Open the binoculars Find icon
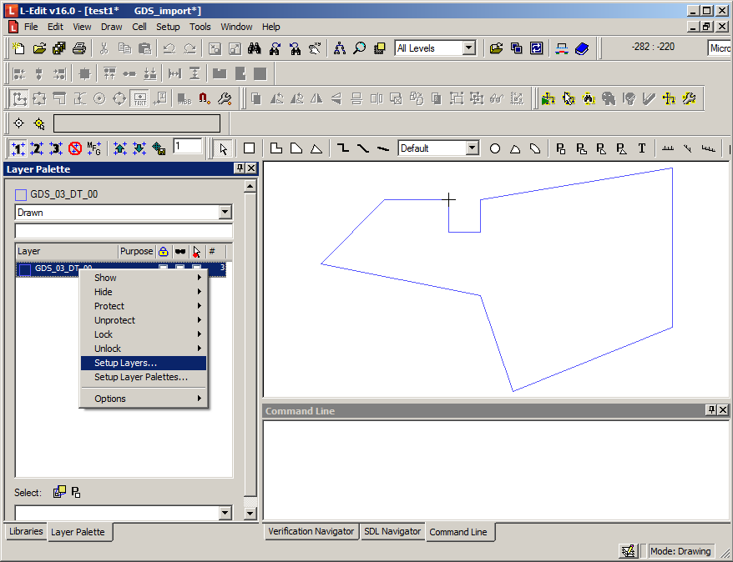733x562 pixels. 255,48
